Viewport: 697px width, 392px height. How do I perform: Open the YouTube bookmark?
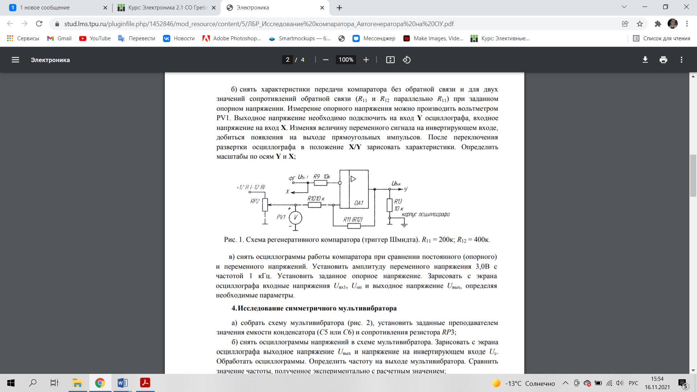(95, 38)
